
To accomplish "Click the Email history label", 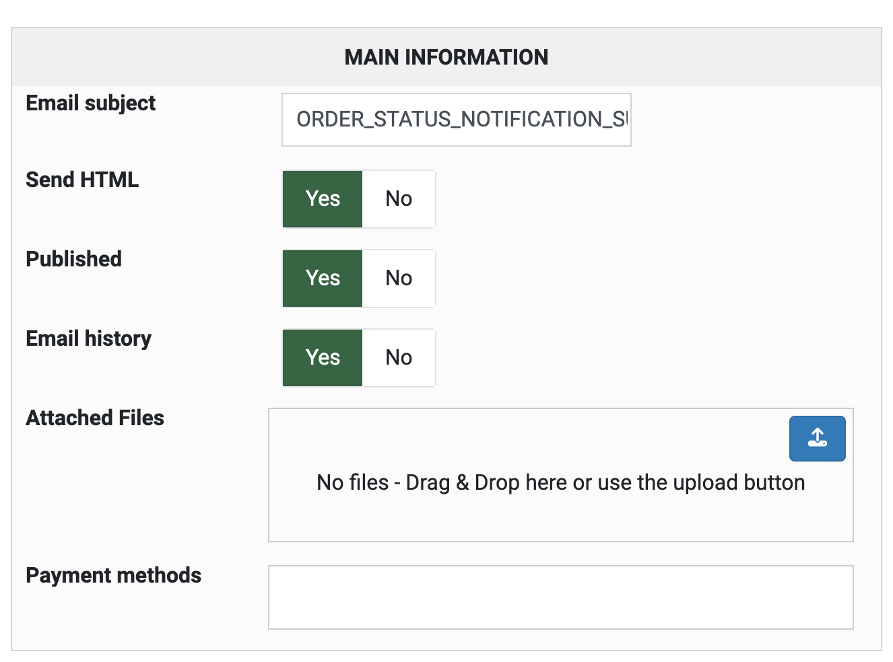I will pos(88,338).
